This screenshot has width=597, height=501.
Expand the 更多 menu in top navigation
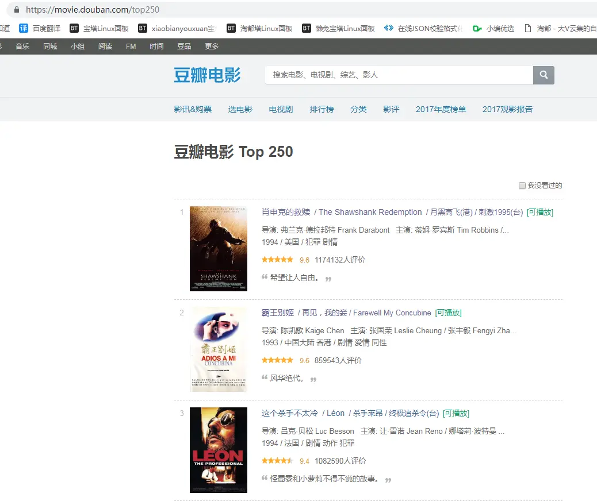(212, 46)
